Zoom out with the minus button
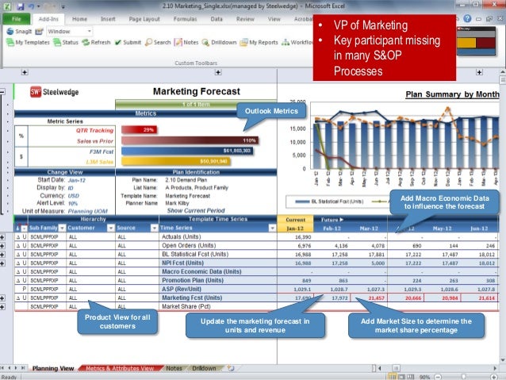The width and height of the screenshot is (506, 380). pos(438,377)
